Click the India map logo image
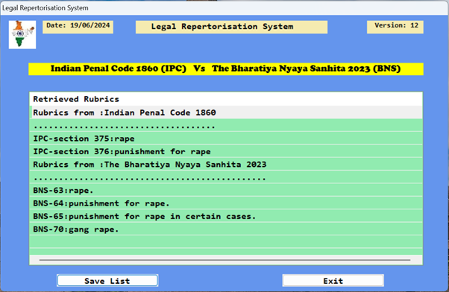 point(22,34)
